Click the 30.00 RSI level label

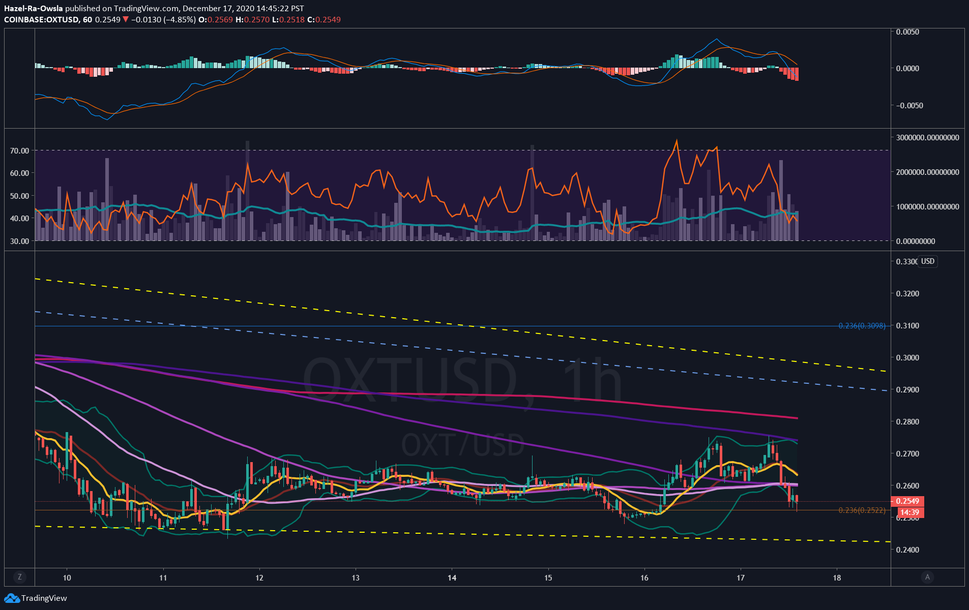[19, 241]
